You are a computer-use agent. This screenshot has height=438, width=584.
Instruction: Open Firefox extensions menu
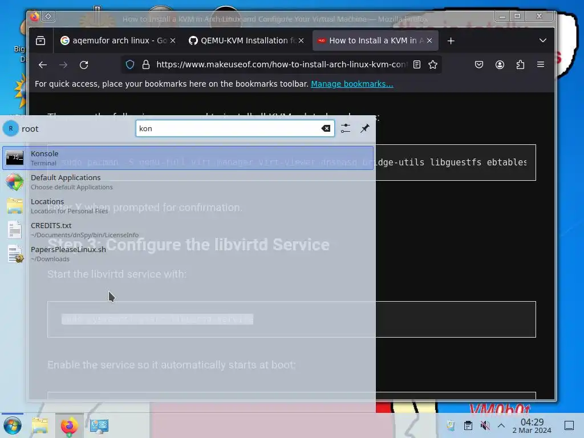point(520,65)
